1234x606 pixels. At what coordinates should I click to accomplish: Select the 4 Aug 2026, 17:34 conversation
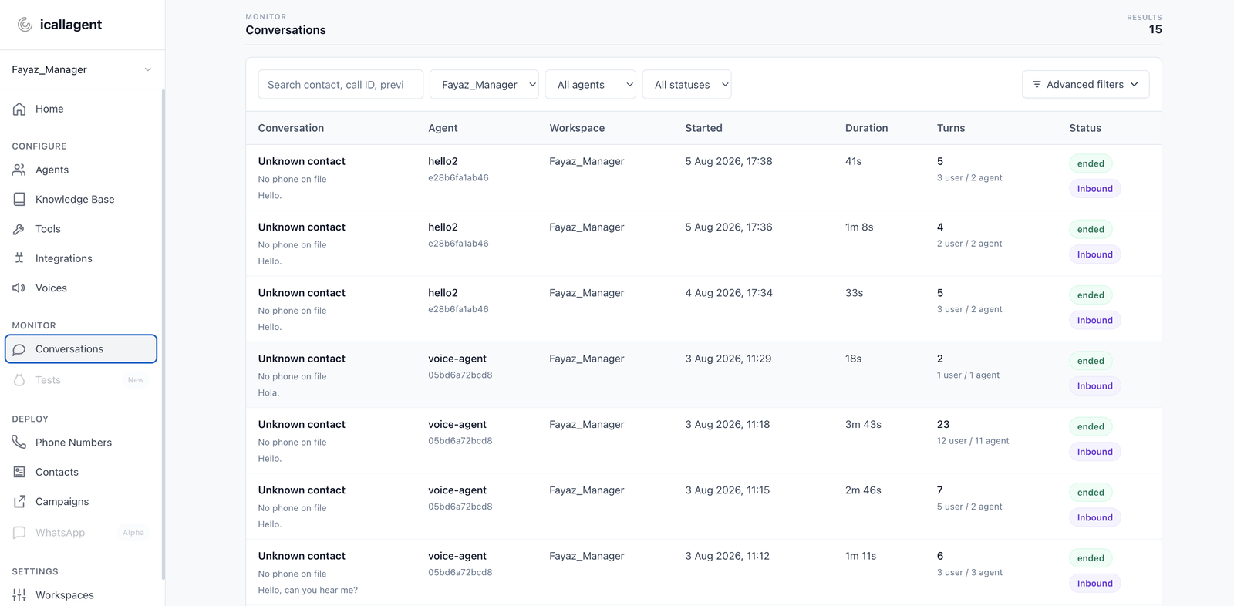pyautogui.click(x=703, y=309)
